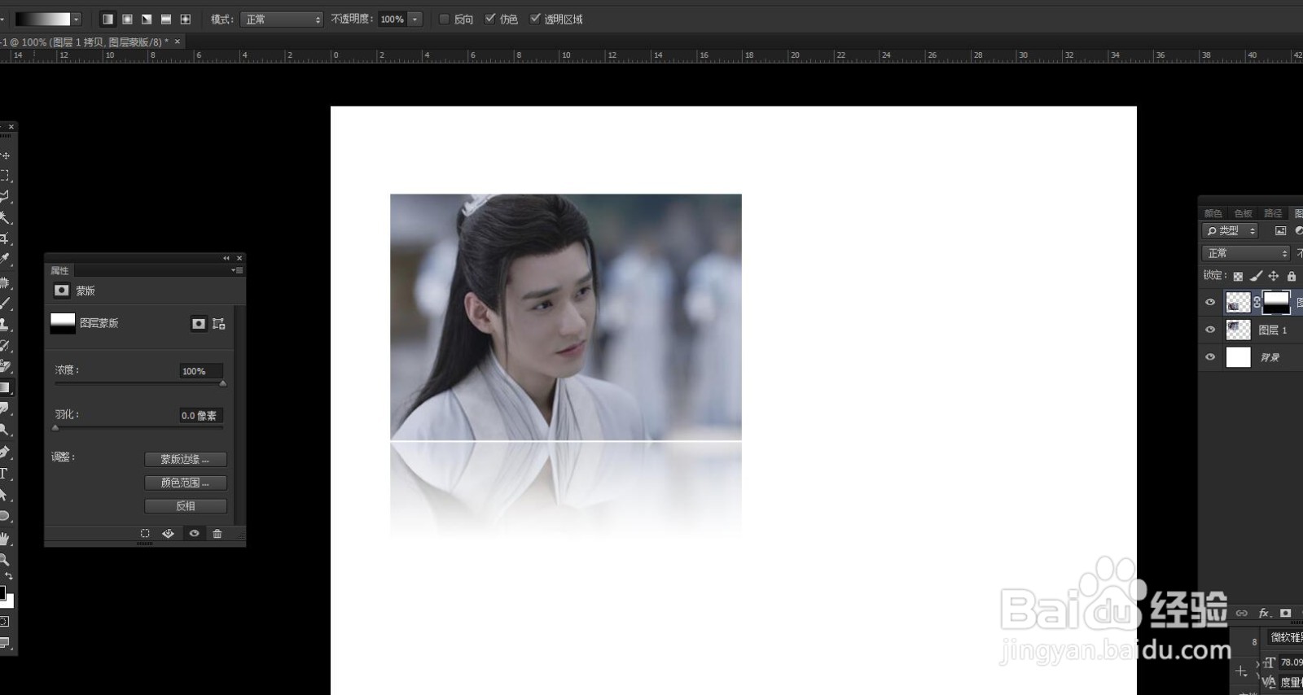
Task: Click the 颜色范围 (Color Range) button
Action: pyautogui.click(x=186, y=483)
